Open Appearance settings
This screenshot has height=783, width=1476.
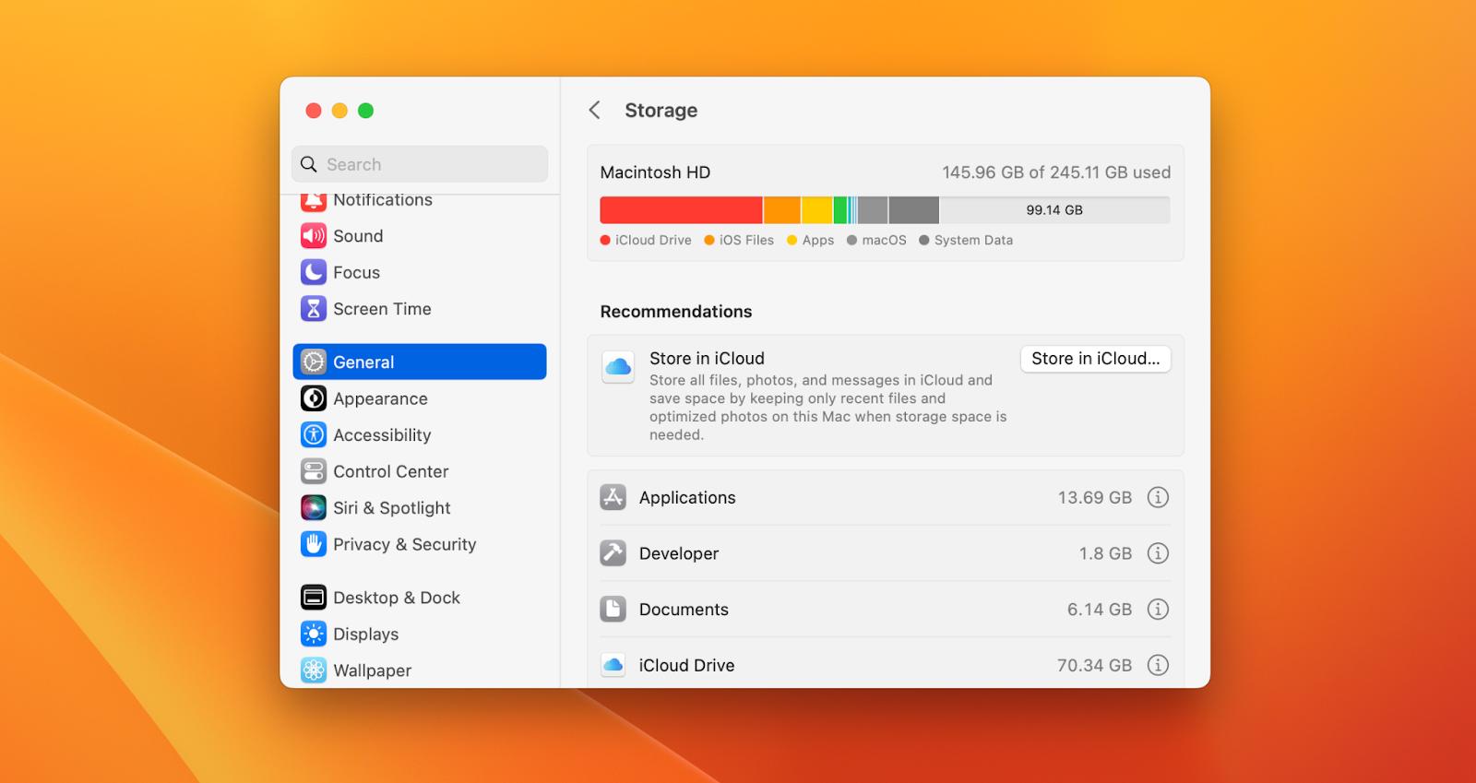tap(420, 398)
